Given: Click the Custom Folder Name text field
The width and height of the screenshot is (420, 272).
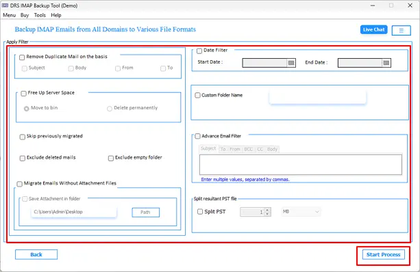Looking at the screenshot, I should coord(318,97).
